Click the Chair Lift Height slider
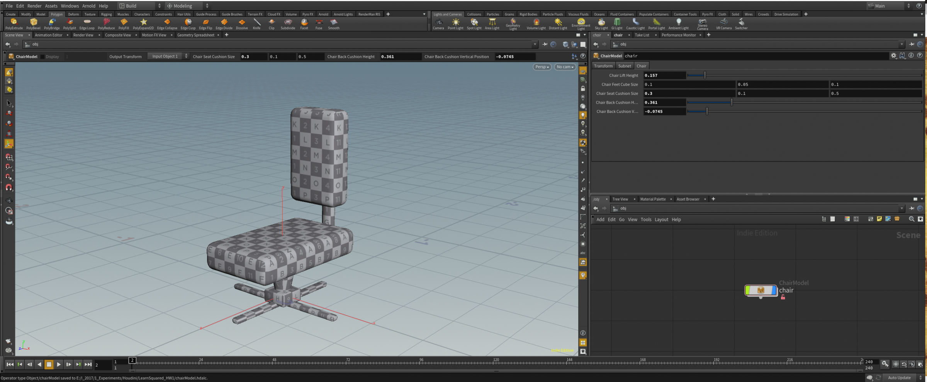 click(x=705, y=75)
